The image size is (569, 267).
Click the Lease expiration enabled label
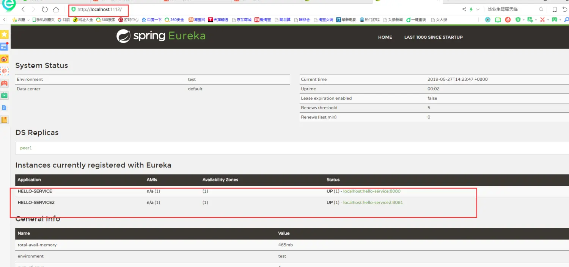coord(326,98)
